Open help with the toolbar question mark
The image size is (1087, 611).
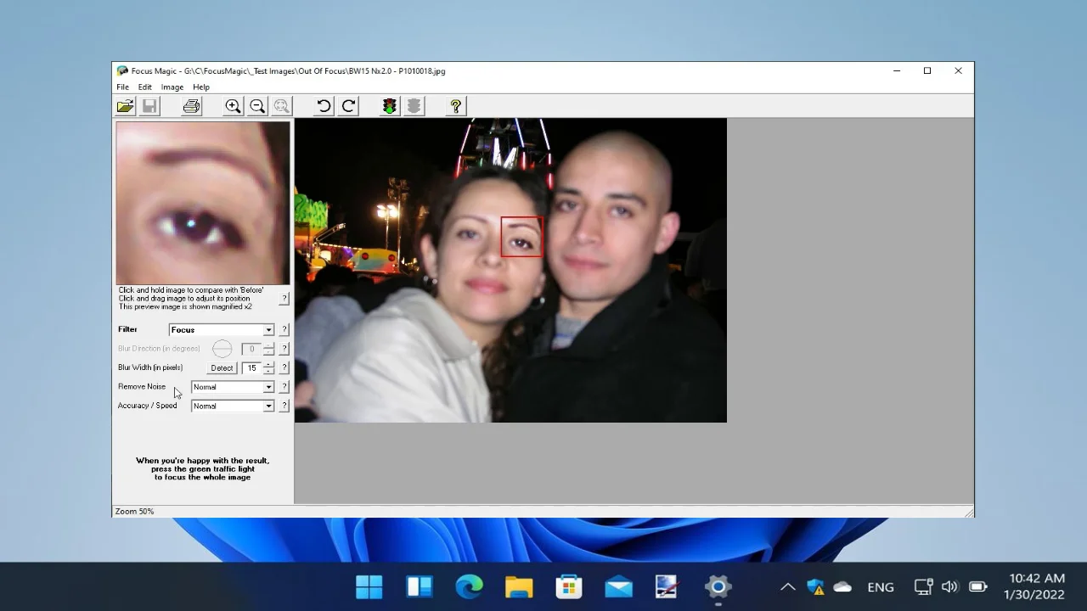click(x=456, y=106)
